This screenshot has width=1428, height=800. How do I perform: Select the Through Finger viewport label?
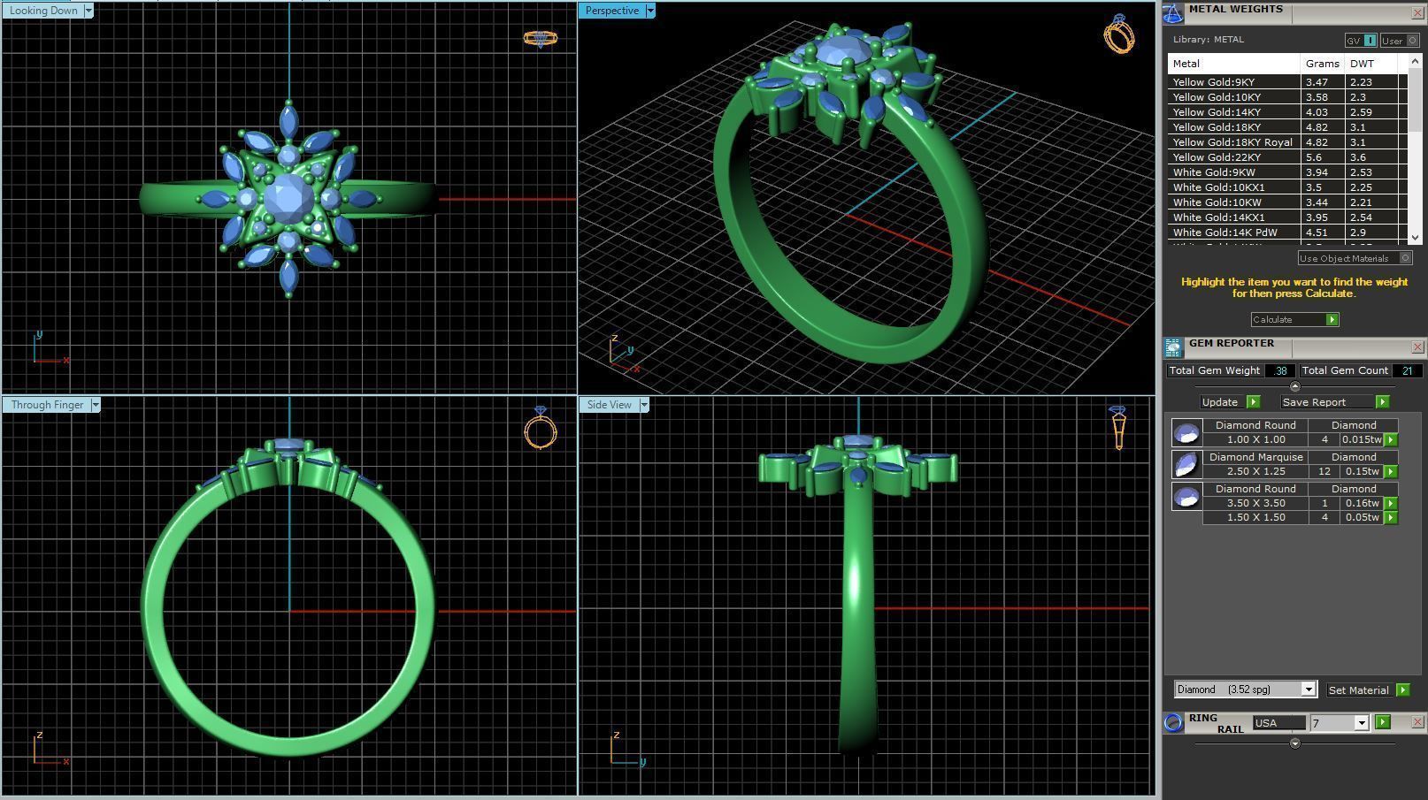(47, 405)
